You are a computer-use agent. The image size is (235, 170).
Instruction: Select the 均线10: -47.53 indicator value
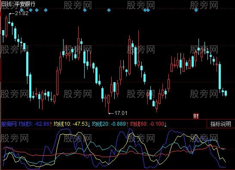click(x=70, y=124)
